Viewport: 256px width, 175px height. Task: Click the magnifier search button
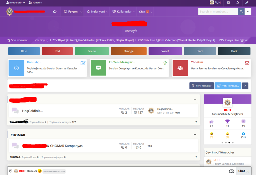(241, 12)
